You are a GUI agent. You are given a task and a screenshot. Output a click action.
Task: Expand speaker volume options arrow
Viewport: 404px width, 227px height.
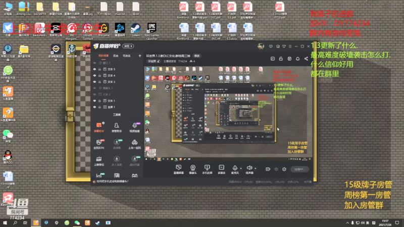[x=256, y=168]
